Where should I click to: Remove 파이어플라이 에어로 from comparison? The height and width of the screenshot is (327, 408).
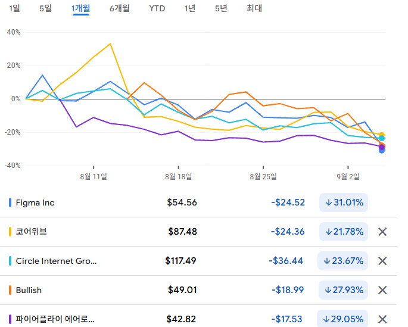click(382, 319)
